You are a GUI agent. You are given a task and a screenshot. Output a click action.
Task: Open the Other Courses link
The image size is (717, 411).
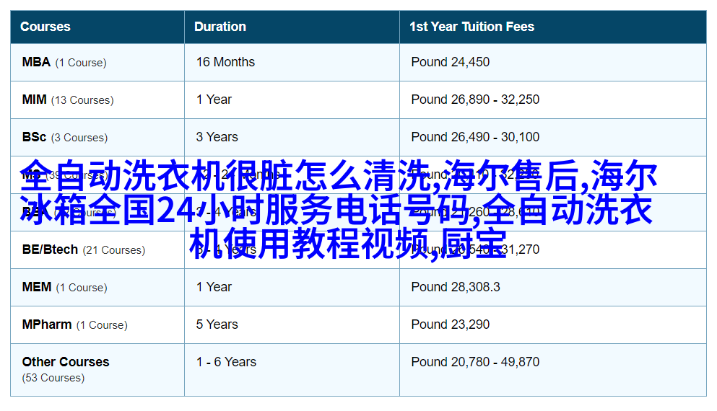point(66,362)
